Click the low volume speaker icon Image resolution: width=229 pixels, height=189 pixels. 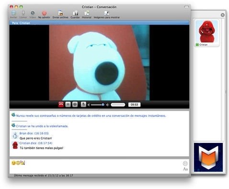(x=89, y=105)
